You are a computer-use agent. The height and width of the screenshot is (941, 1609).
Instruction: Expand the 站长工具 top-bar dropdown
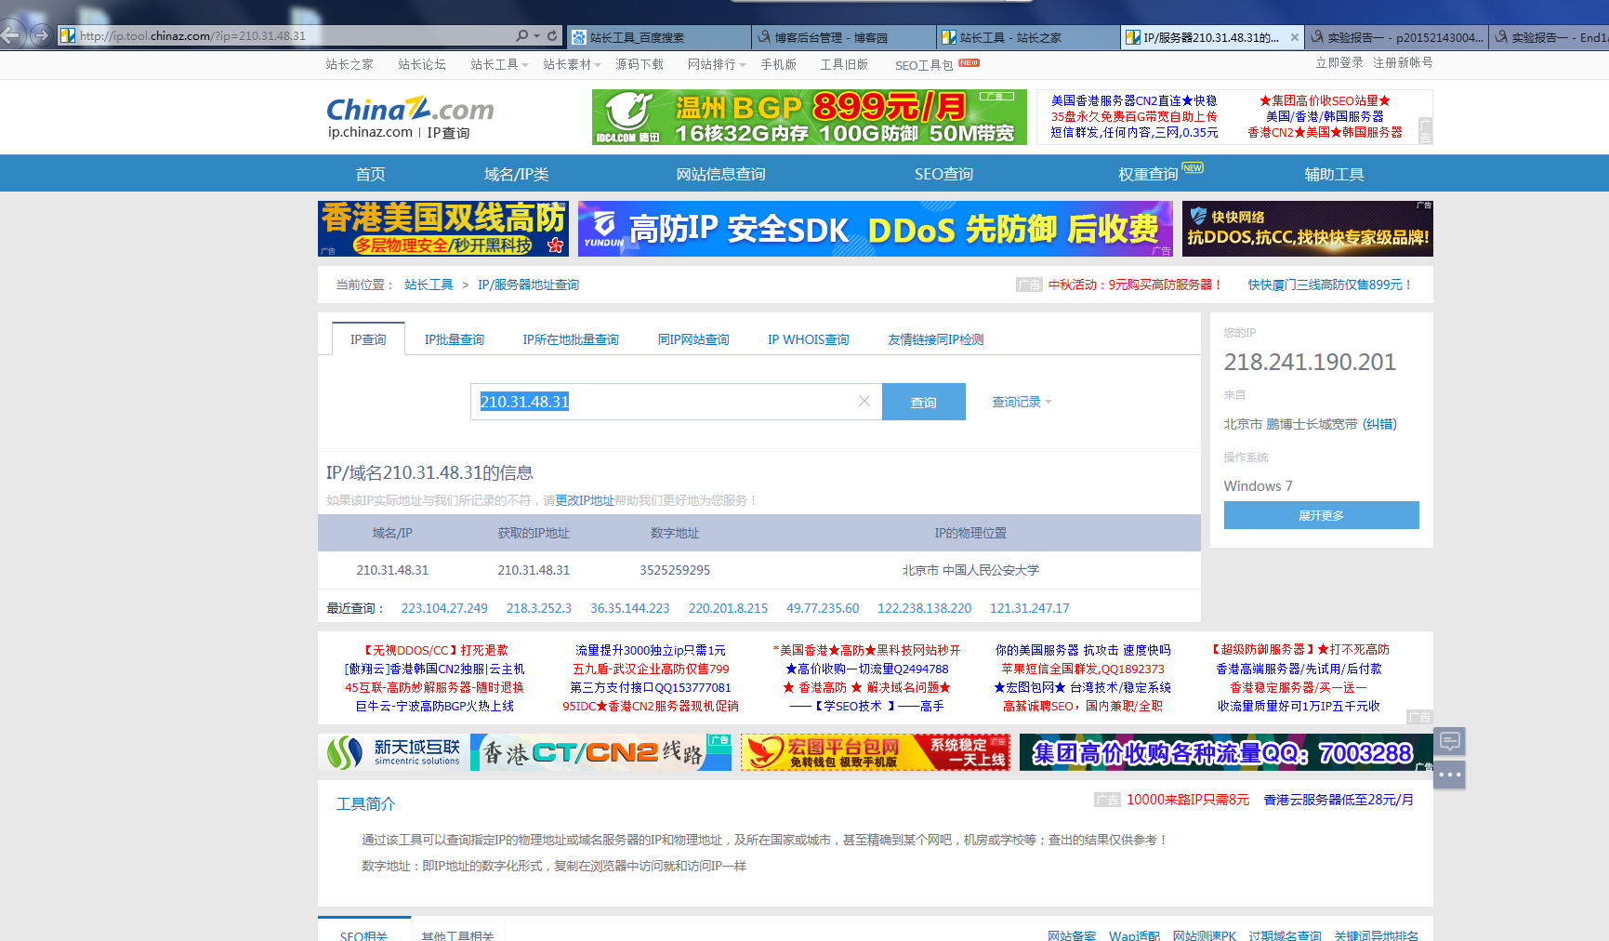499,64
